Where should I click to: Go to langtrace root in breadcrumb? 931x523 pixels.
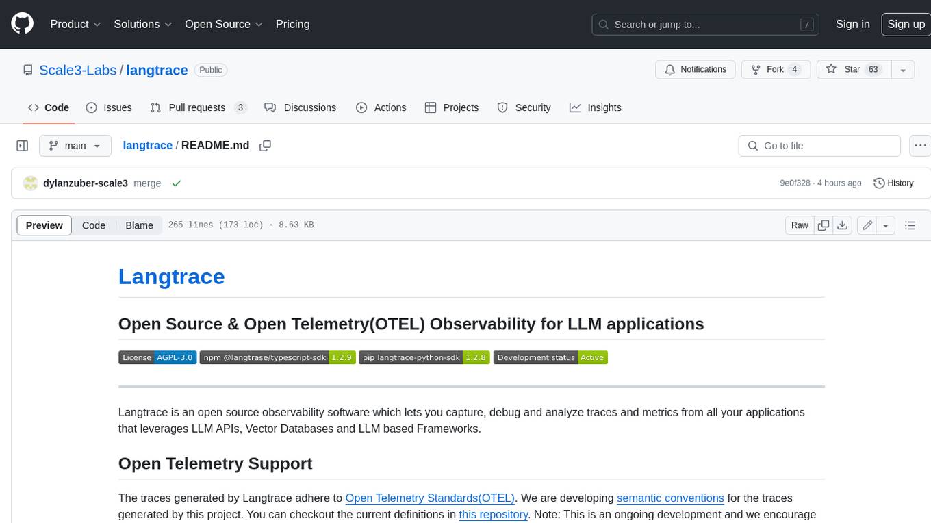coord(148,146)
